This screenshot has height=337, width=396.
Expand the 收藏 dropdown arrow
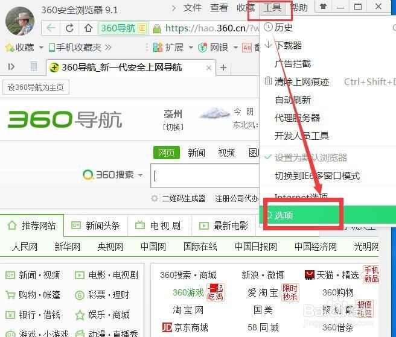tap(41, 48)
